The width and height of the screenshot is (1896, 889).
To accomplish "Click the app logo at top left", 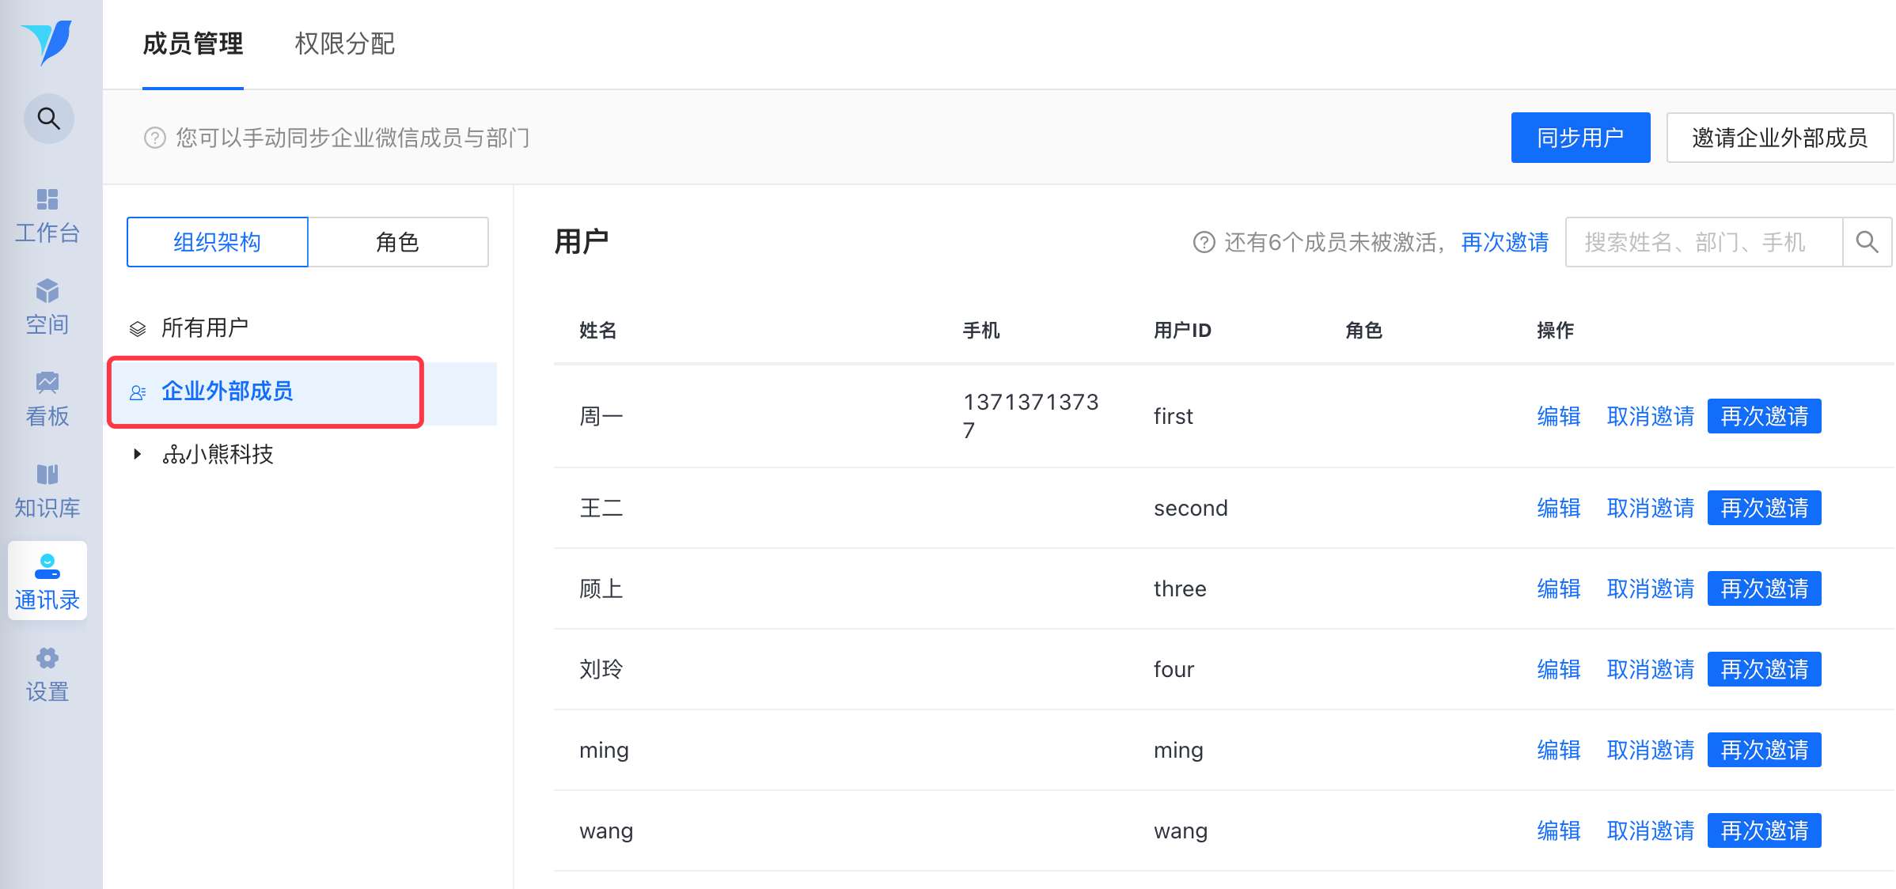I will (47, 41).
